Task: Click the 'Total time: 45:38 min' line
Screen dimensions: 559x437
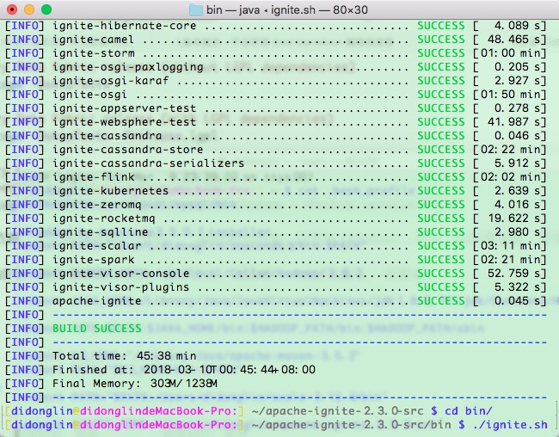Action: pos(101,356)
